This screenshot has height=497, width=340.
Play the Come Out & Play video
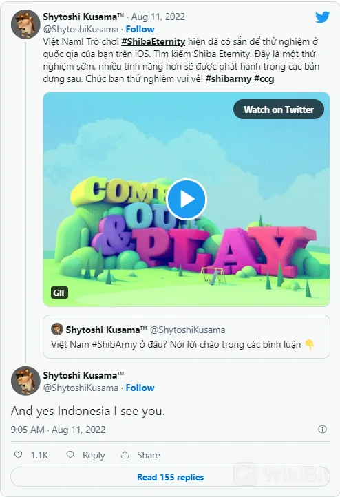pos(187,200)
